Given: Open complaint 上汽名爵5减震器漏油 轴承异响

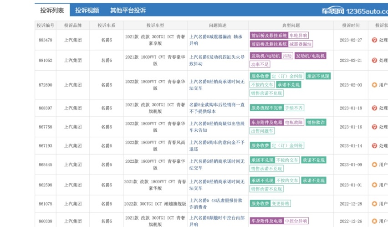Looking at the screenshot, I should [x=216, y=40].
